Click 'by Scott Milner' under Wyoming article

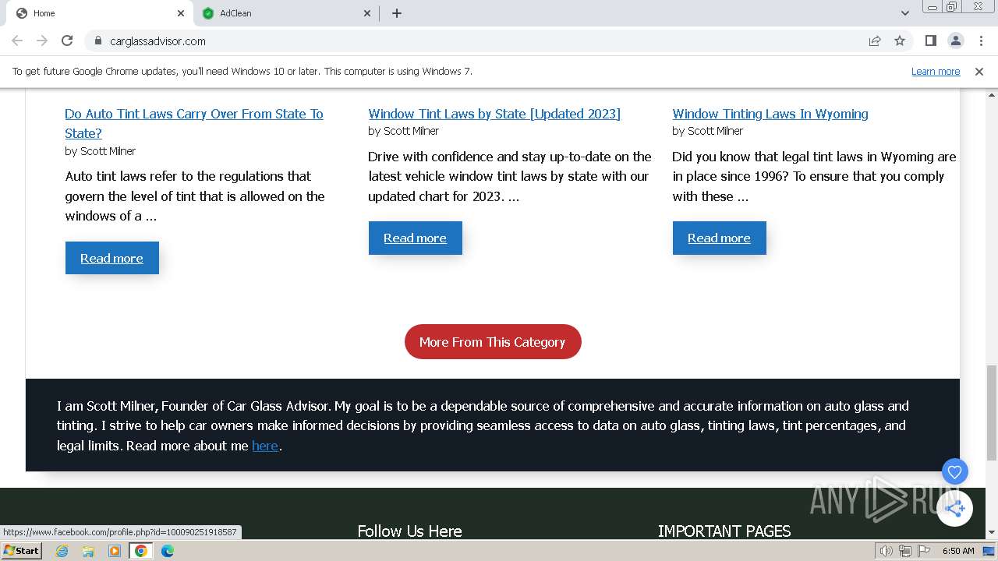point(707,131)
